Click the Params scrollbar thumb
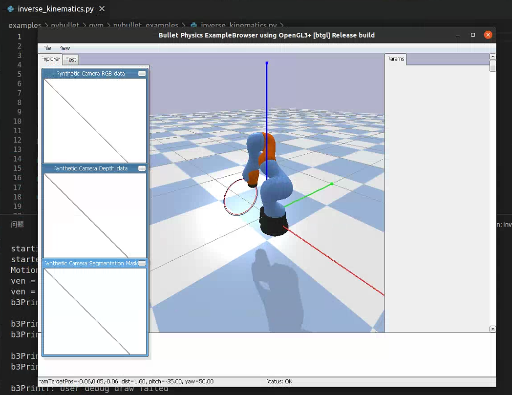 [493, 65]
